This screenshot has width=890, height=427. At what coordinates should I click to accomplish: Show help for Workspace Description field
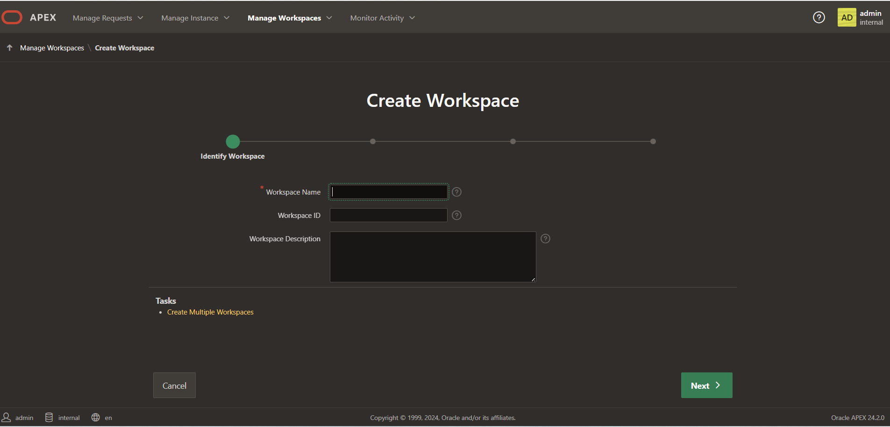click(x=545, y=238)
